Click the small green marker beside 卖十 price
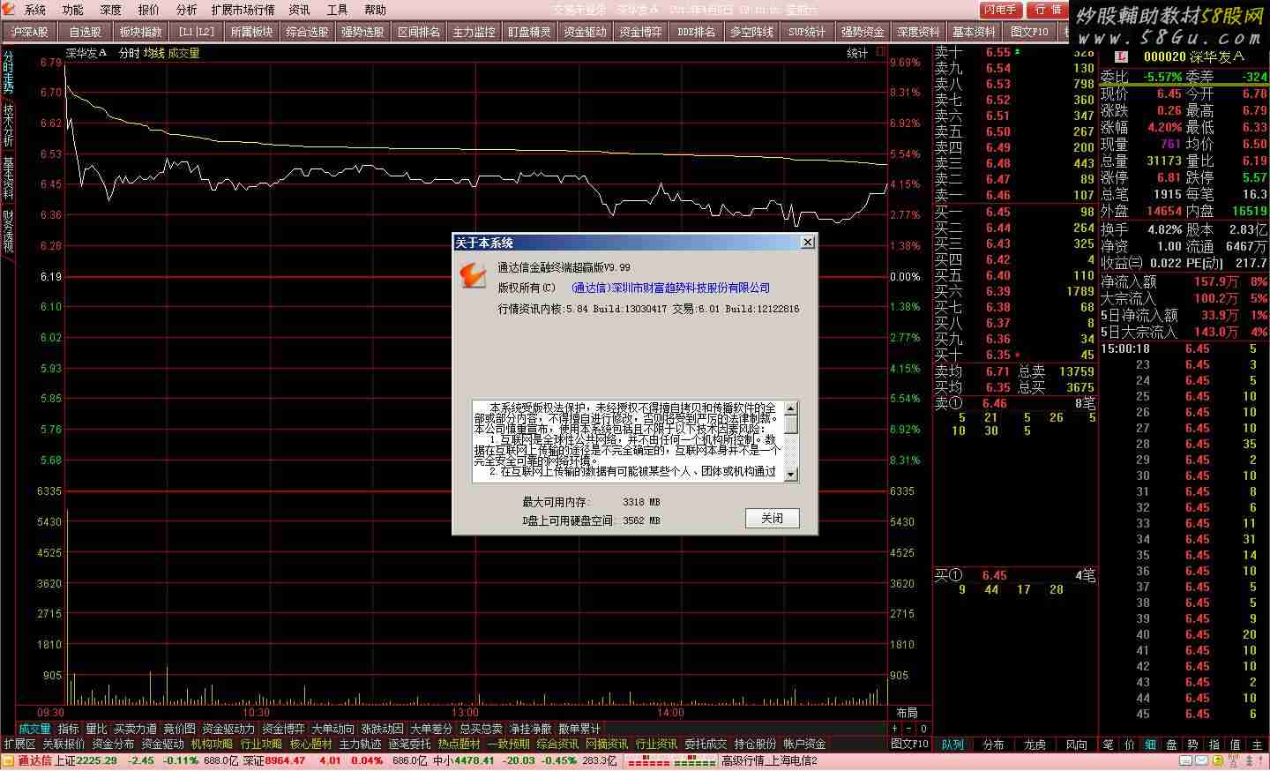 click(1018, 52)
